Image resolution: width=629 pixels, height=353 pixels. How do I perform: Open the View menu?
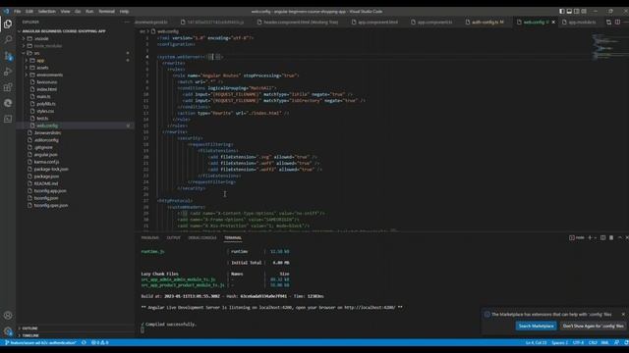pyautogui.click(x=66, y=11)
